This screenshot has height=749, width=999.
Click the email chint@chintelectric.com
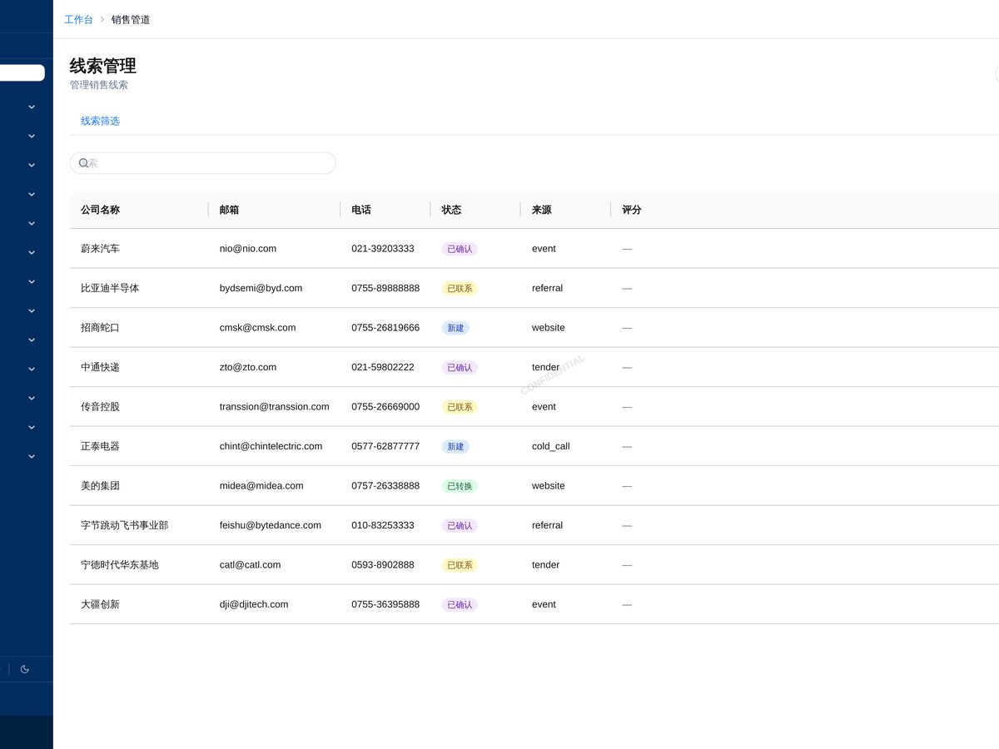(x=271, y=446)
